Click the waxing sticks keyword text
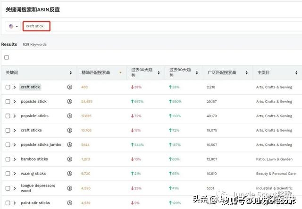Screen dimensions: 302x209 coord(34,174)
